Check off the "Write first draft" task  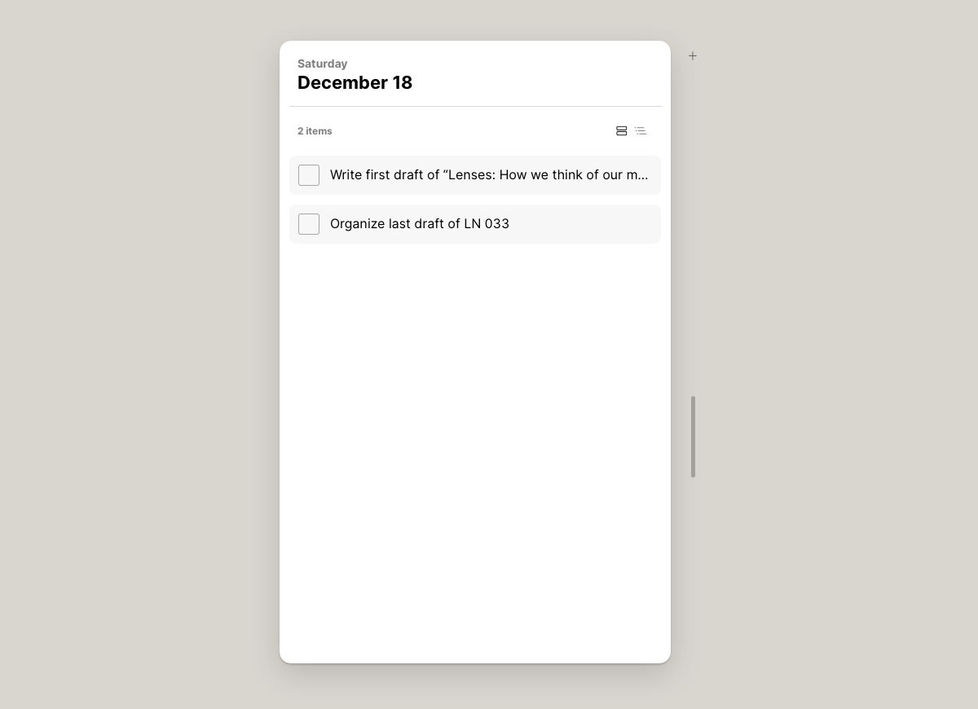coord(309,175)
